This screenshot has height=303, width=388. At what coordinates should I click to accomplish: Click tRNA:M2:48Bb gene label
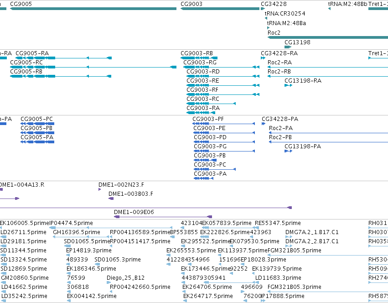347,4
